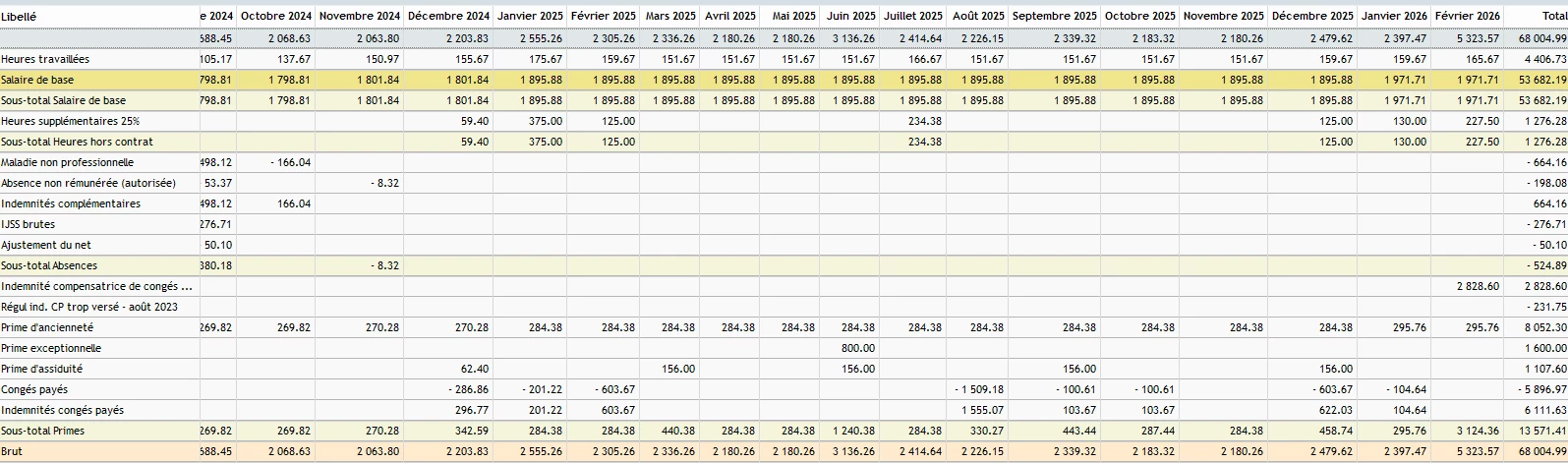The height and width of the screenshot is (463, 1568).
Task: Select the Juin 2025 column header
Action: point(851,16)
